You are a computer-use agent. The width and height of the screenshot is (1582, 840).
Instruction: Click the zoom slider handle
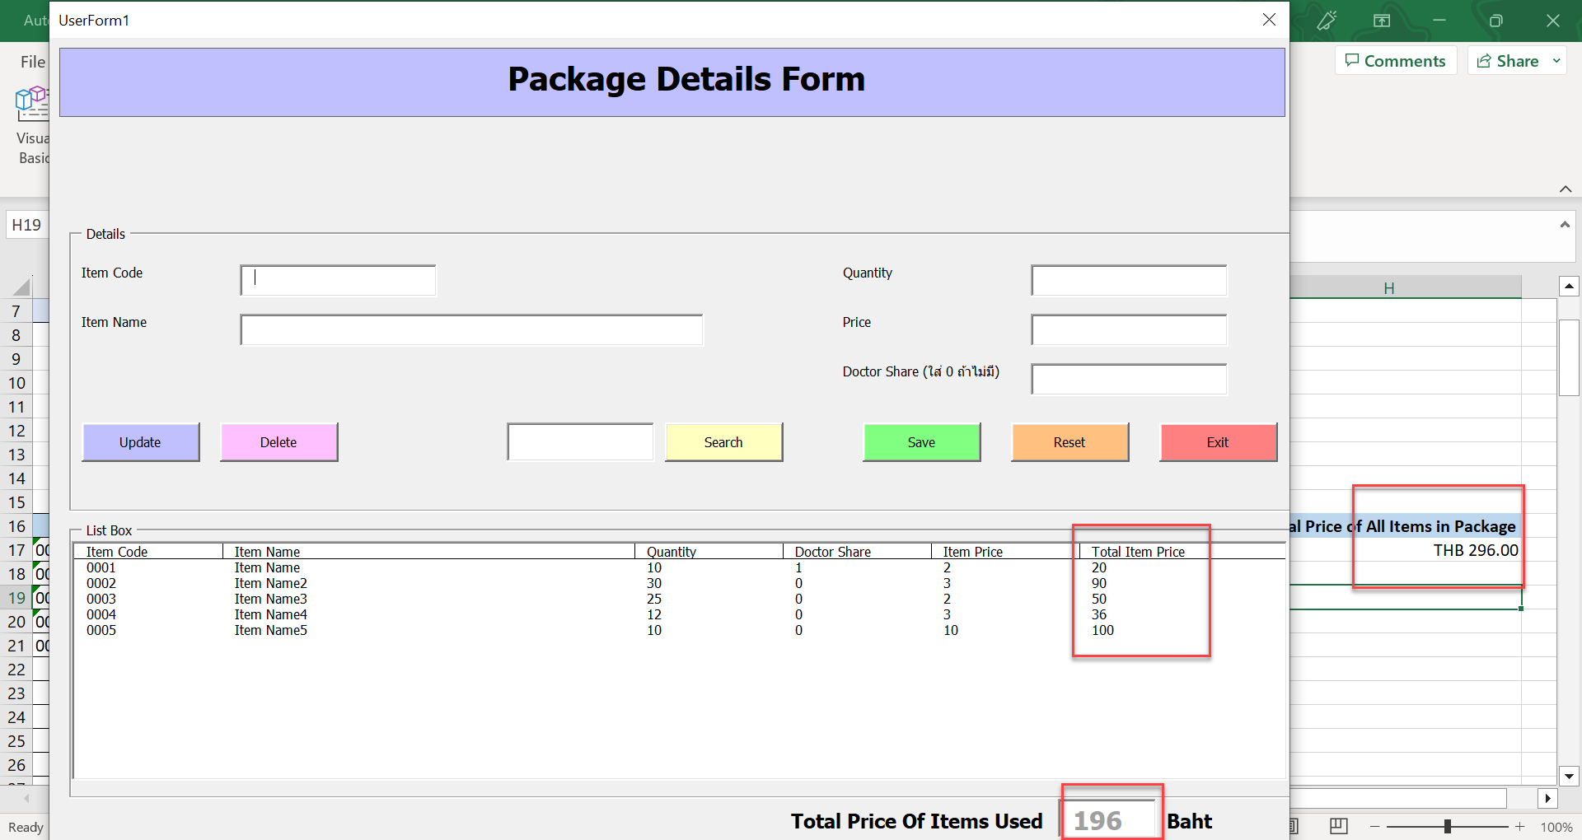(x=1448, y=827)
